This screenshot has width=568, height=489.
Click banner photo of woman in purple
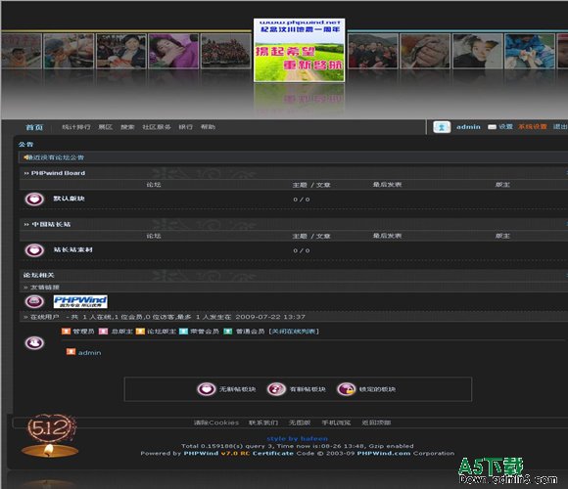click(173, 51)
